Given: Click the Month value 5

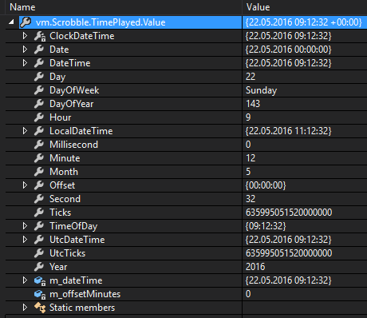Looking at the screenshot, I should (x=248, y=172).
